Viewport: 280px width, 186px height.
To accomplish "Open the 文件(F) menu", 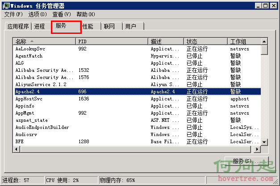I will (x=13, y=14).
